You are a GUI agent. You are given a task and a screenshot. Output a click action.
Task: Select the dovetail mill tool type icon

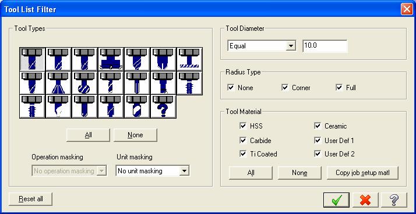point(58,83)
